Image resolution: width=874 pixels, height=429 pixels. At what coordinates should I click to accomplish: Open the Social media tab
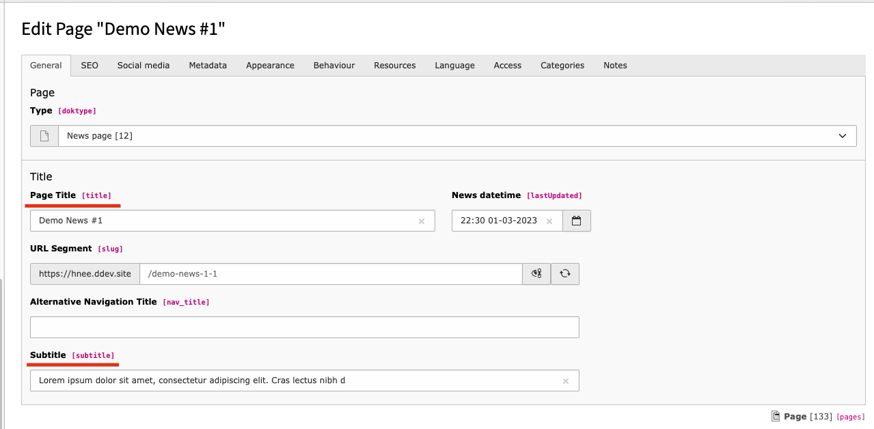point(144,66)
